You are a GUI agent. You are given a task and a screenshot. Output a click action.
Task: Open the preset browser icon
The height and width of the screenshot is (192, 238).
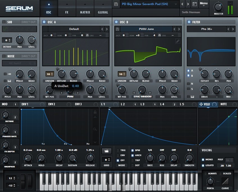195,4
